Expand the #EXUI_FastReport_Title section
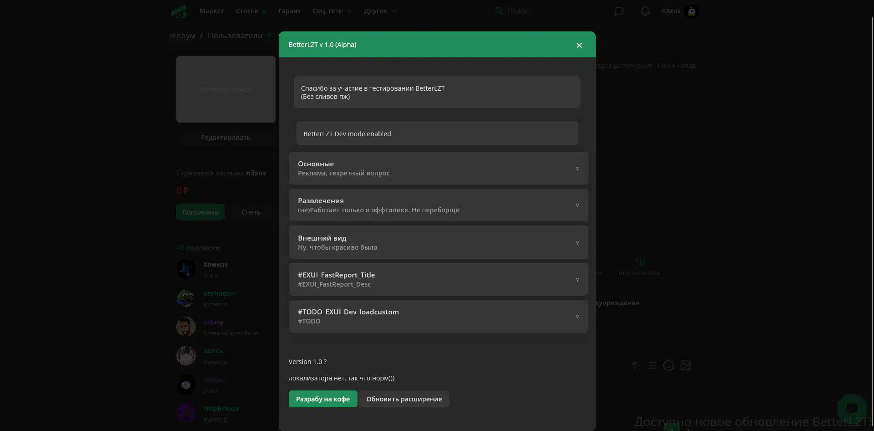 point(438,279)
